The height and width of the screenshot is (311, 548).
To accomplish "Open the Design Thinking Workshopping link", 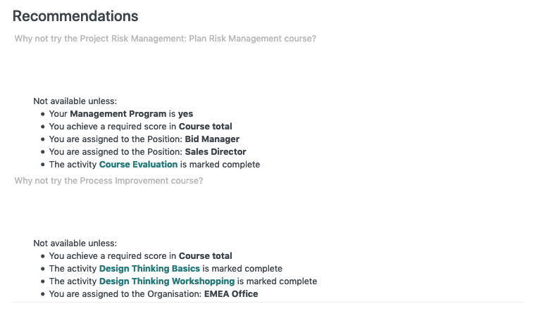I will click(x=167, y=281).
